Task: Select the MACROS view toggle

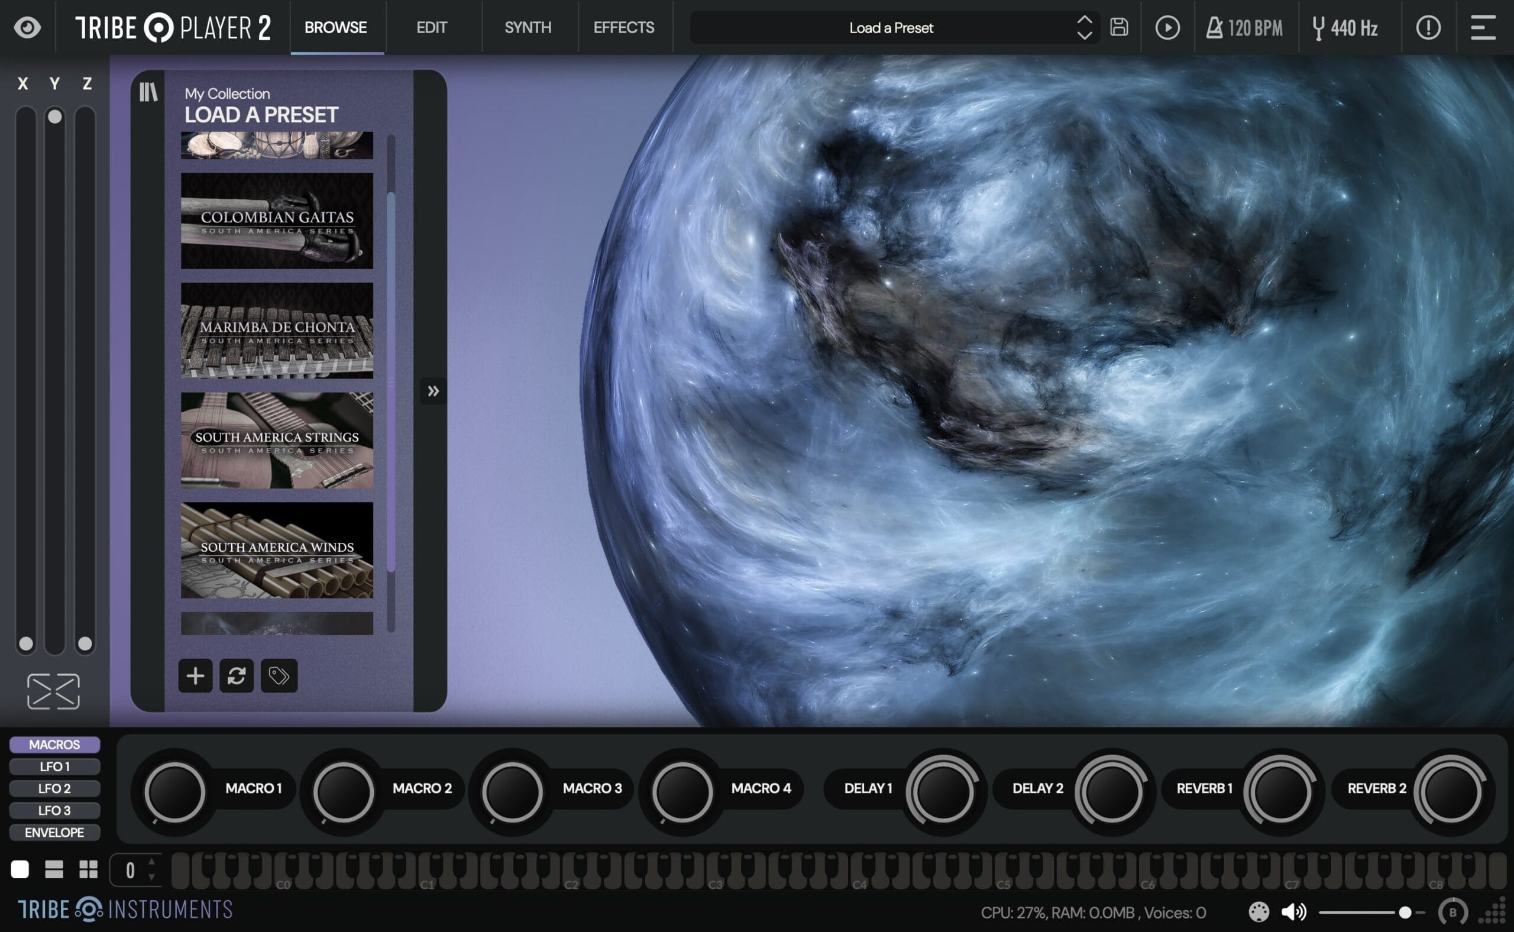Action: tap(54, 745)
